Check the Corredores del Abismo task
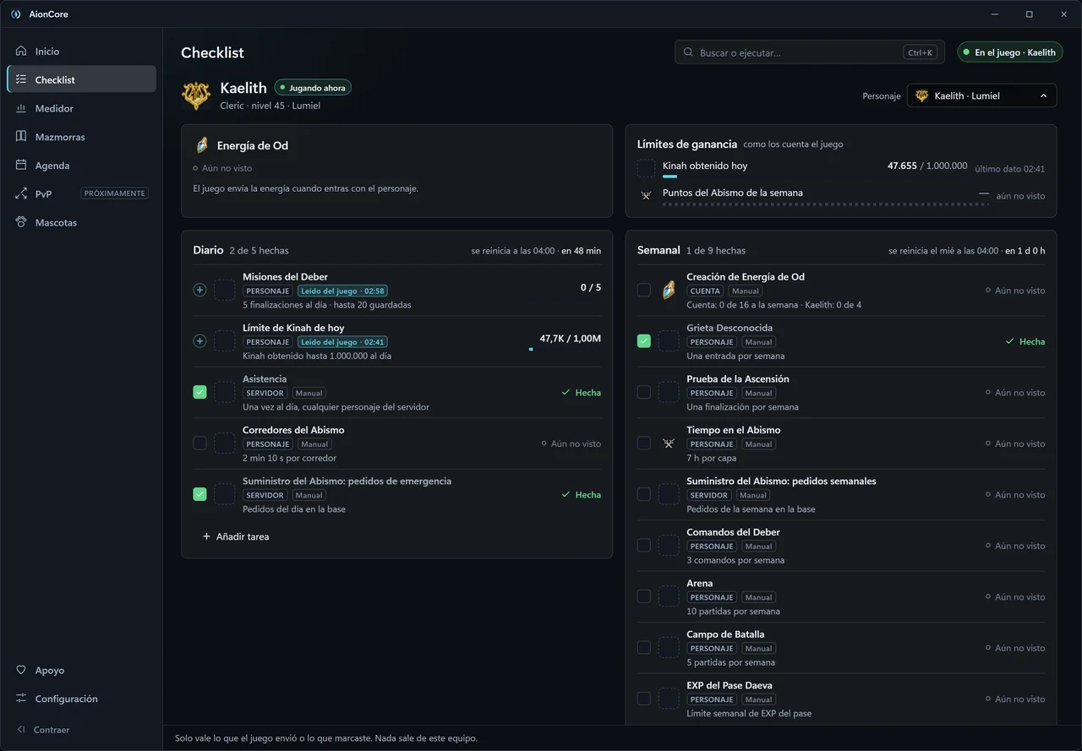The image size is (1082, 751). tap(199, 443)
